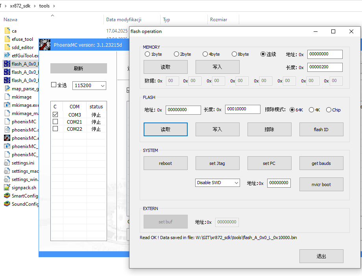Click the MEMORY length field 00000200
Image resolution: width=362 pixels, height=276 pixels.
click(325, 67)
